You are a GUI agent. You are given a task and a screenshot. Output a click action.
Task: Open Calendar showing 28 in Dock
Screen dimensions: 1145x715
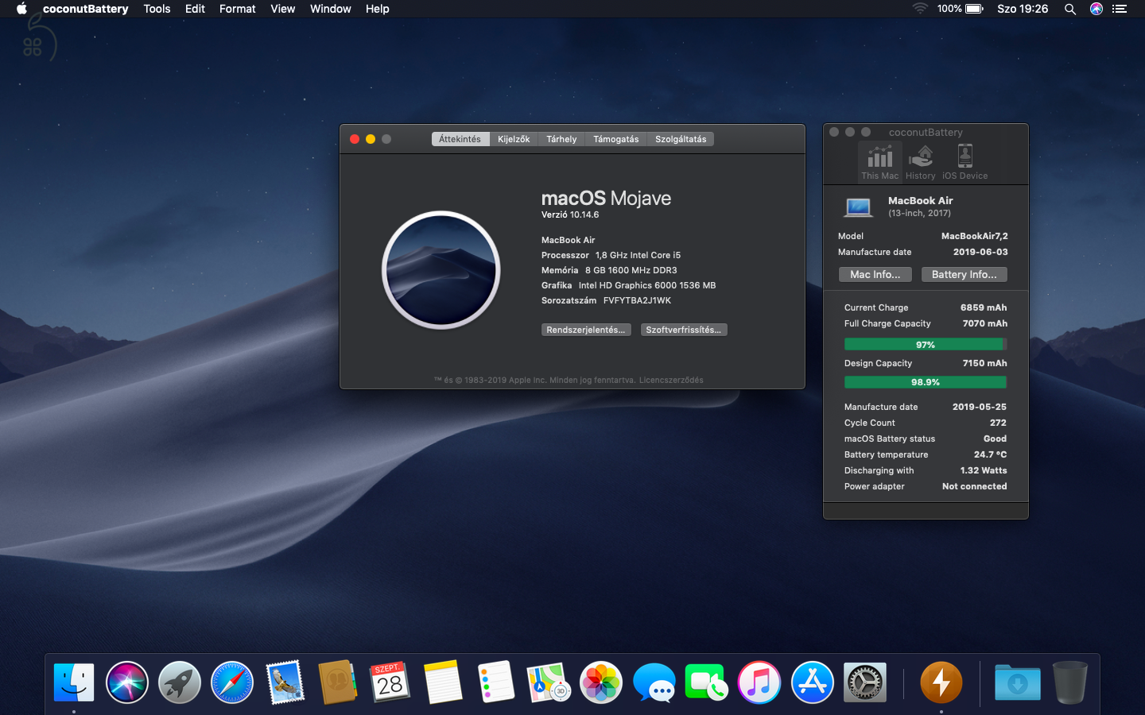pos(390,682)
